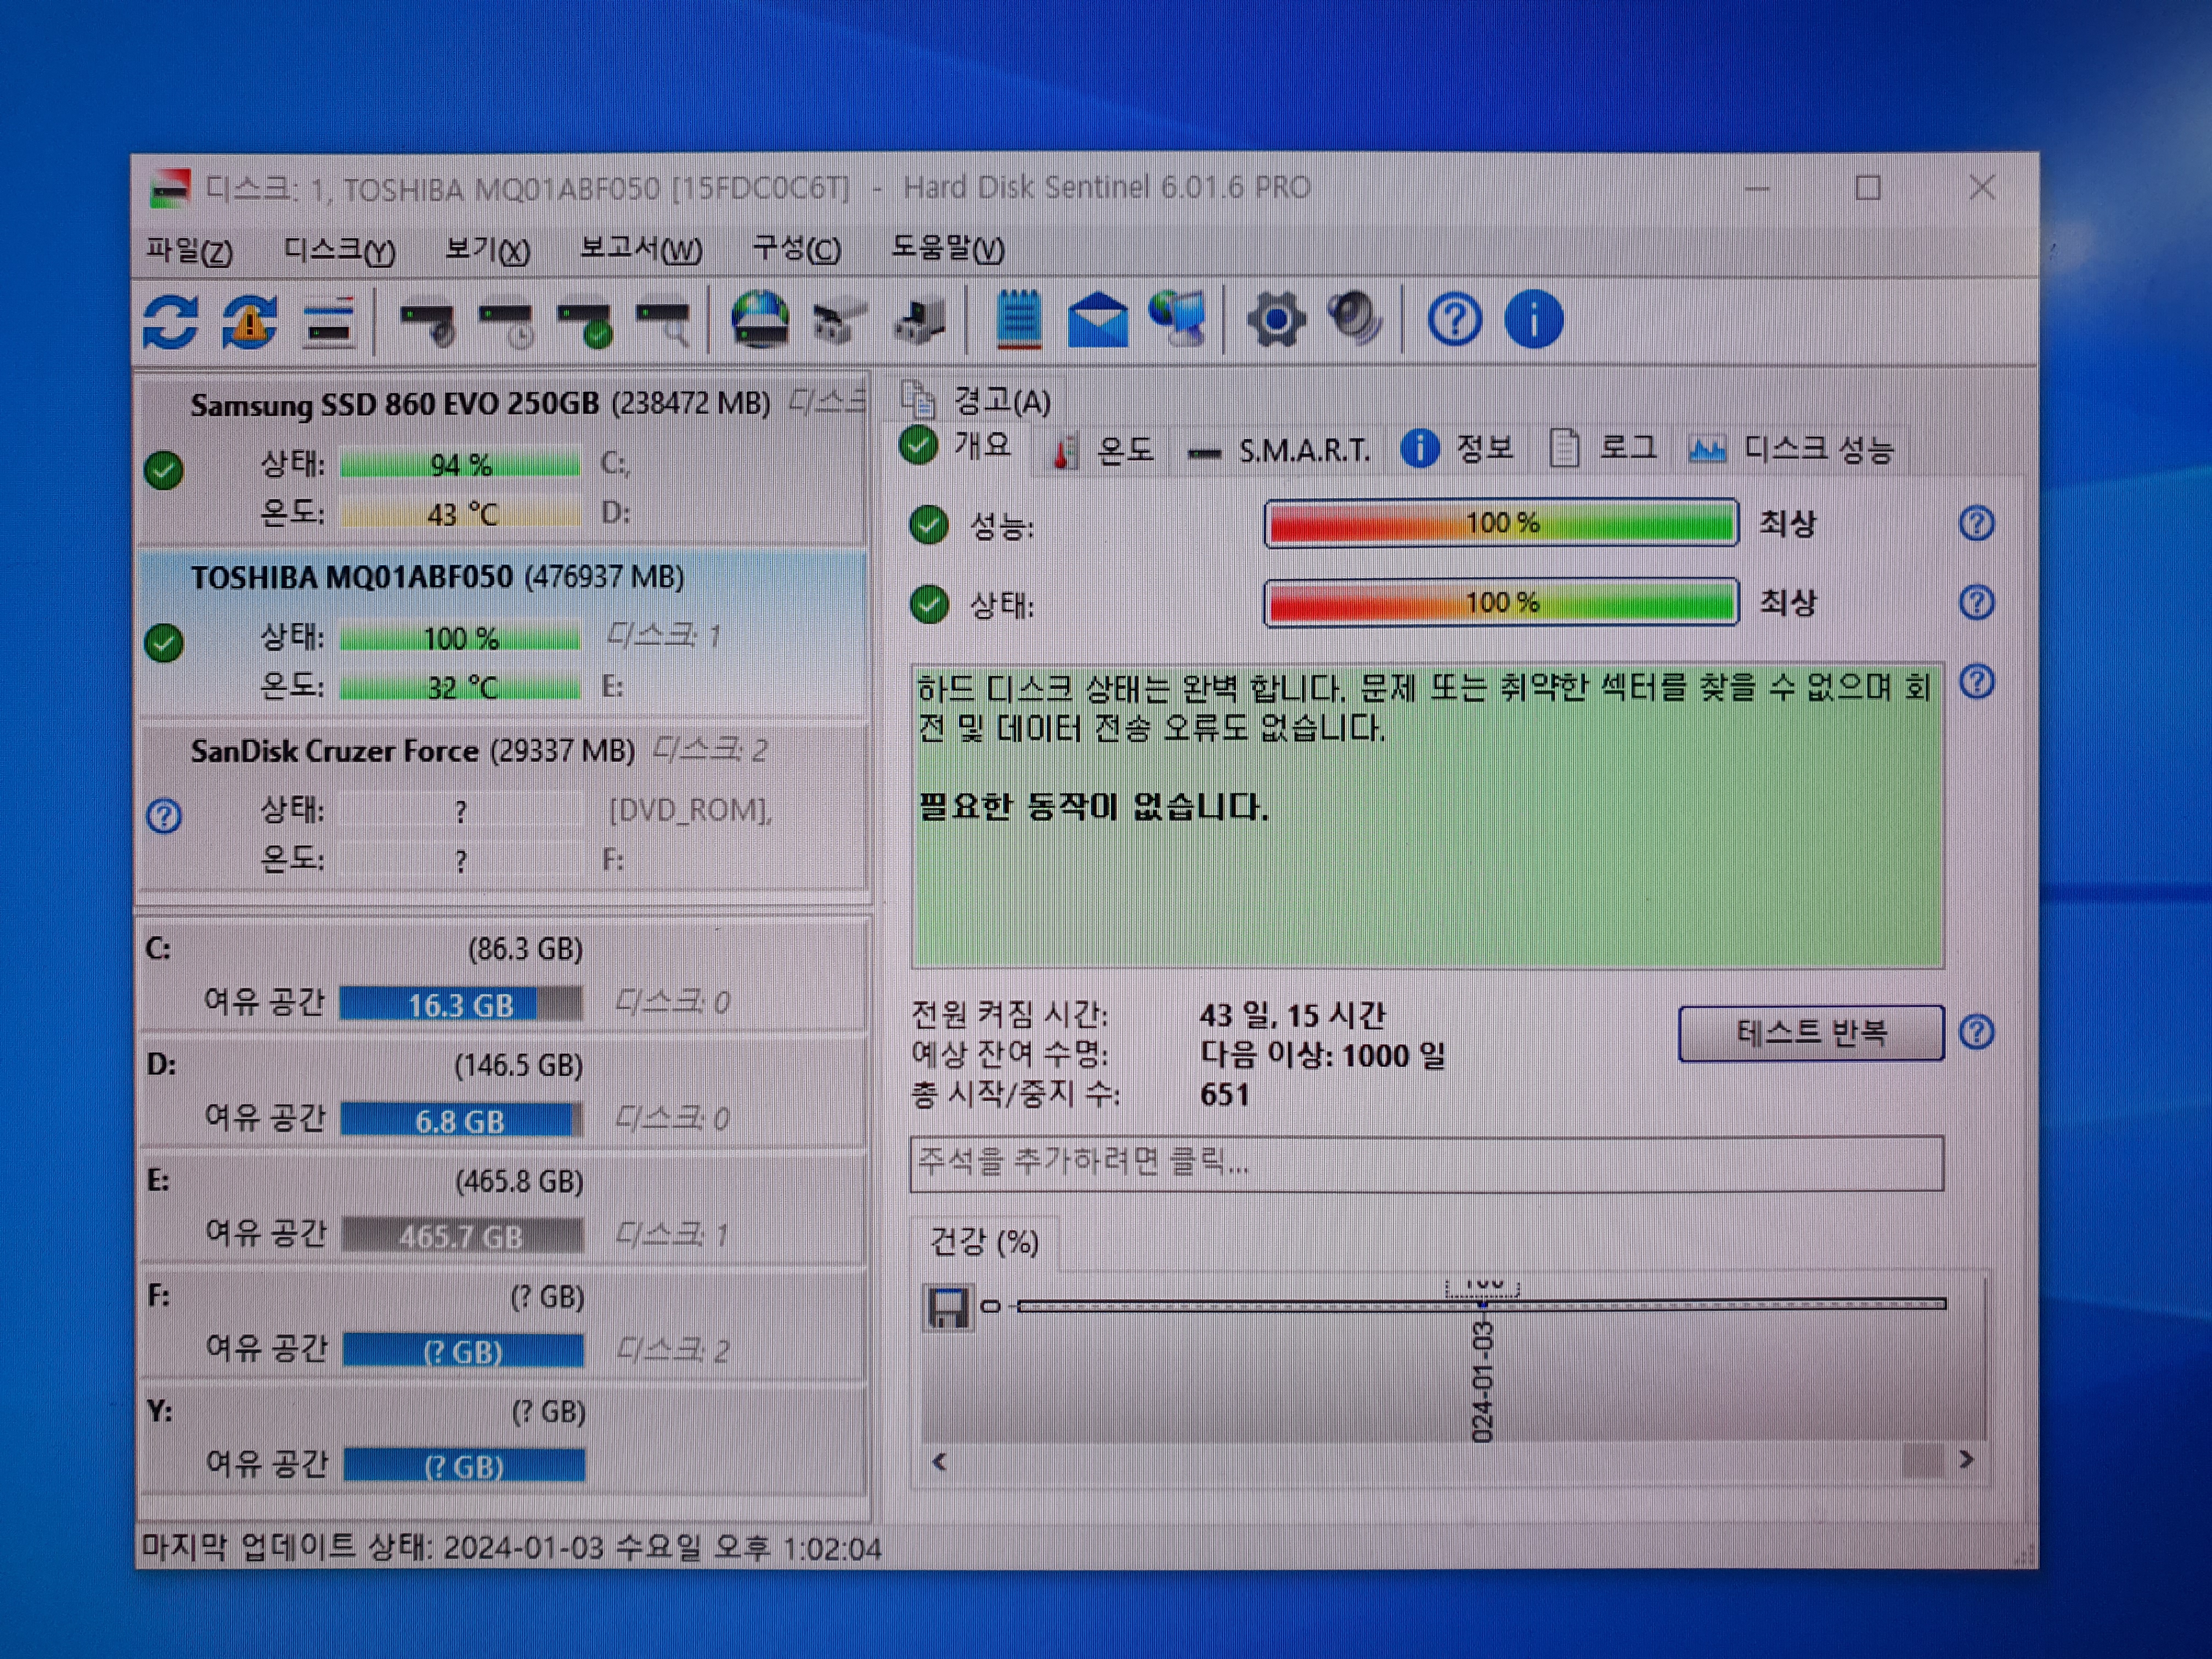2212x1659 pixels.
Task: Click the status bar 마지막 업데이트 상태 text
Action: coord(511,1548)
